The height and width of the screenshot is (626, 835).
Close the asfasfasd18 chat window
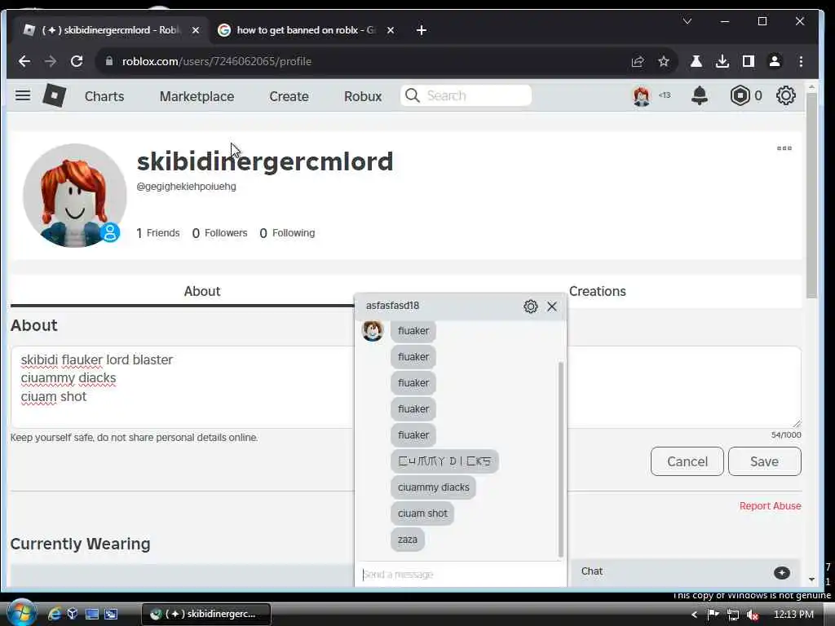pos(552,306)
